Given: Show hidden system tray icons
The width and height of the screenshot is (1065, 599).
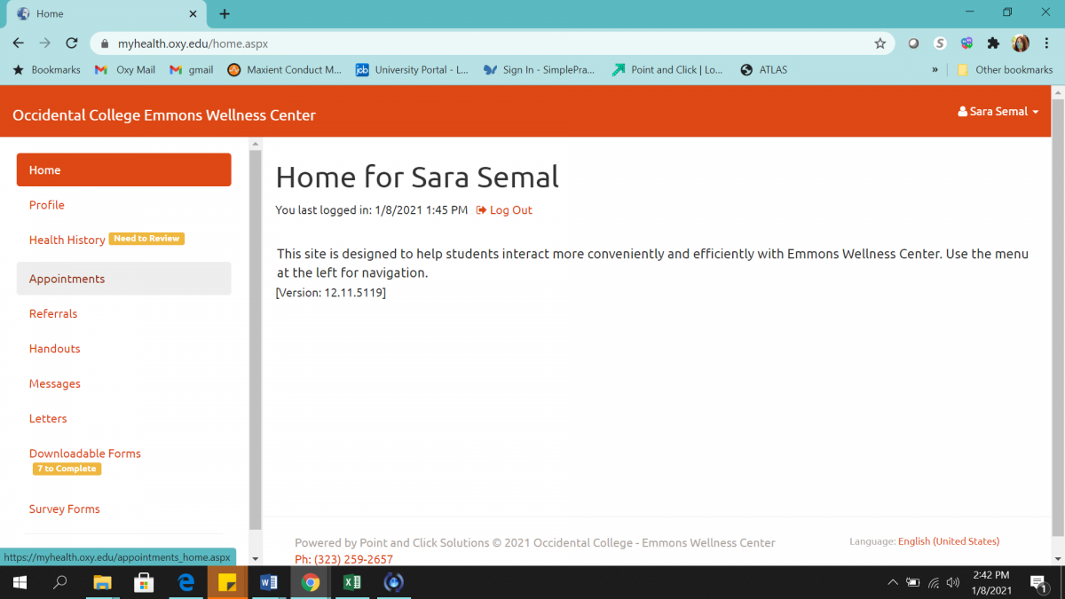Looking at the screenshot, I should point(893,583).
